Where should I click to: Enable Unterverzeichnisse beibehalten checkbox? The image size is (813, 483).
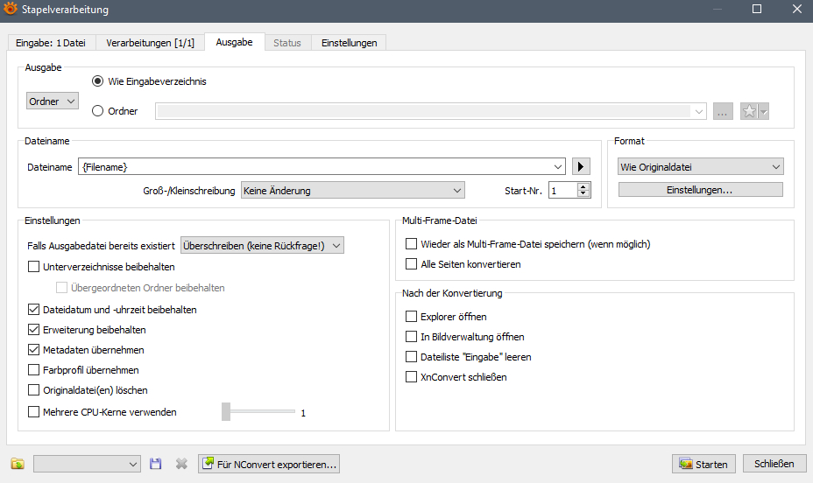coord(34,267)
